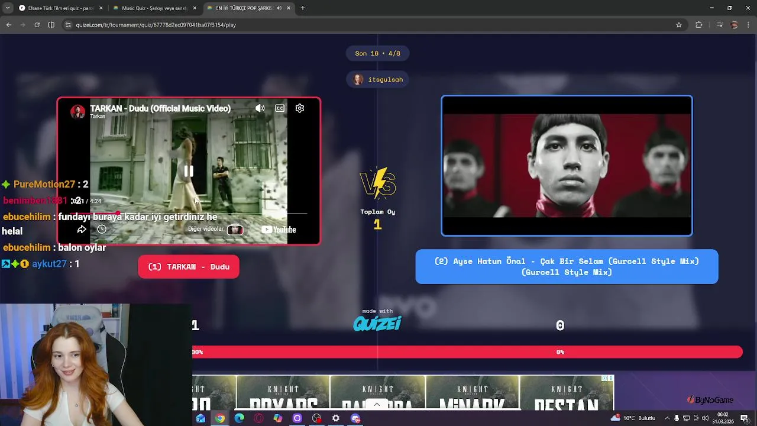Image resolution: width=757 pixels, height=426 pixels.
Task: Select the Ayşe Hatun Önal video thumbnail
Action: 567,166
